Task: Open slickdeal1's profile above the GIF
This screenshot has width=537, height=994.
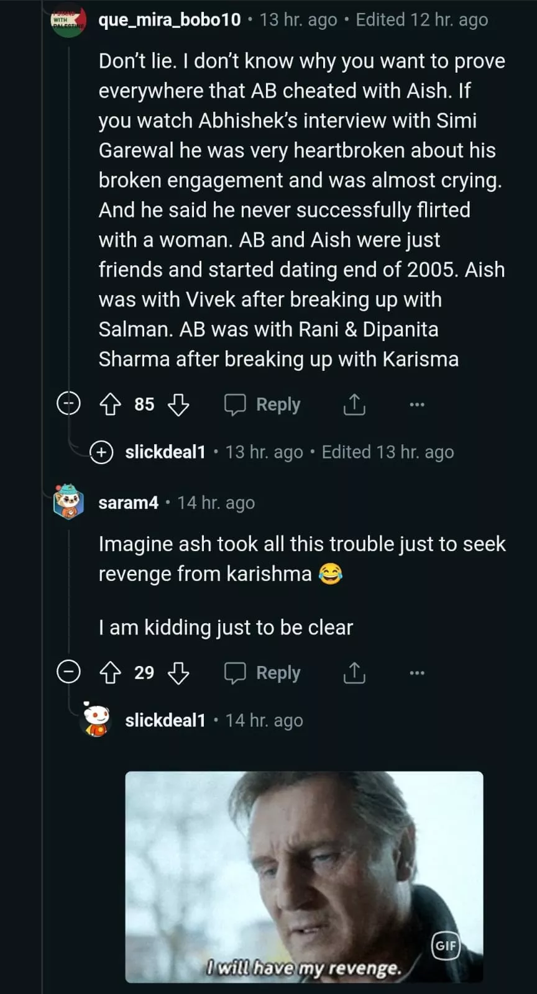Action: 165,721
